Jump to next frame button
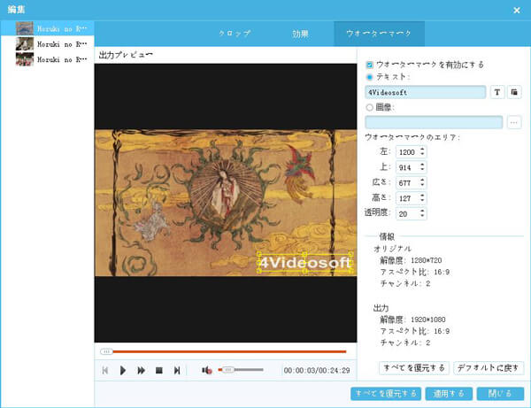Viewport: 531px width, 408px height. pyautogui.click(x=177, y=370)
